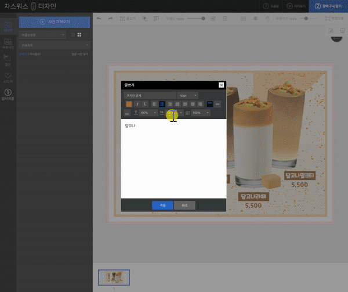
Task: Align text right in text dialog
Action: [170, 104]
